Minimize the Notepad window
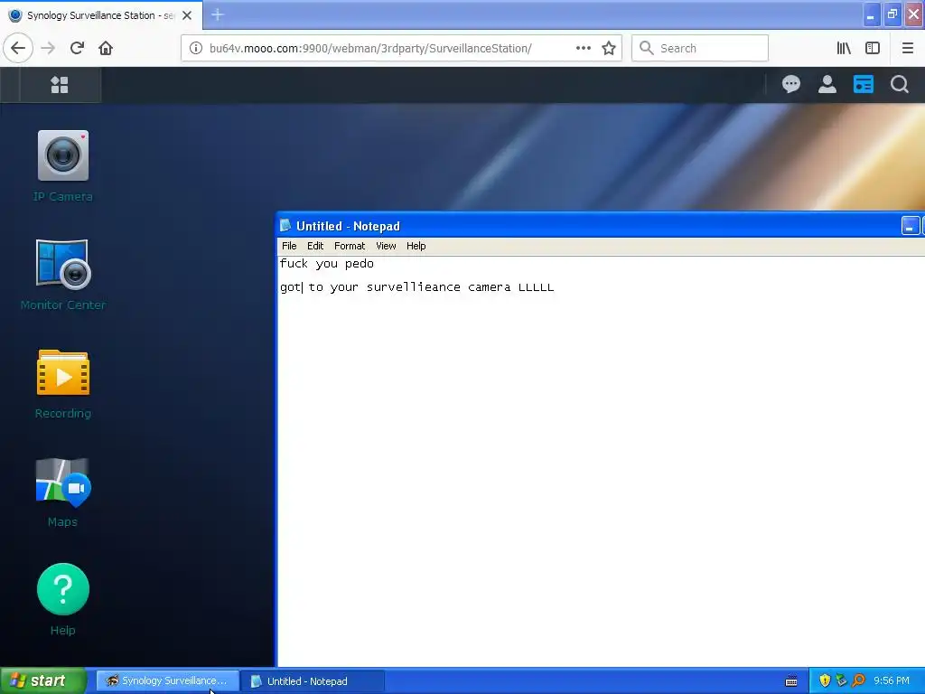Screen dimensions: 925x694 911,226
